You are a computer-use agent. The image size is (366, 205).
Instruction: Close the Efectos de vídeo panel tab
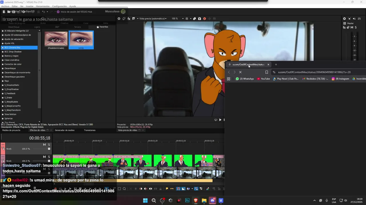click(x=51, y=130)
